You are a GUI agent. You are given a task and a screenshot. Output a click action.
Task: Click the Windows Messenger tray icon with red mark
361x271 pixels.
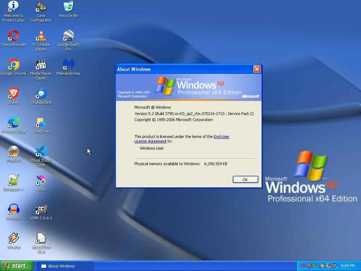[x=329, y=266]
